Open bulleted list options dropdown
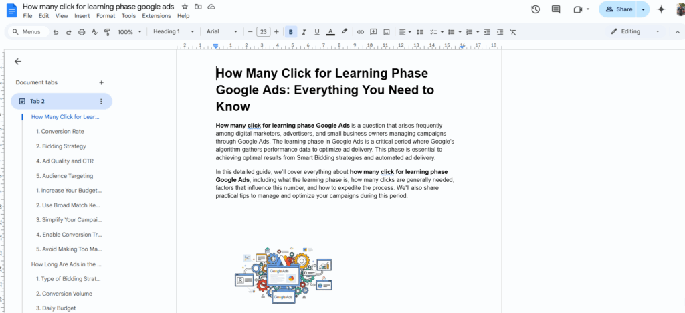The image size is (685, 313). 460,32
